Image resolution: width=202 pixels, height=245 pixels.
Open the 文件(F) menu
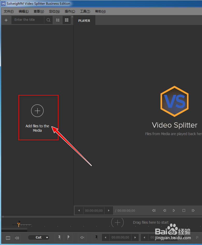[9, 11]
